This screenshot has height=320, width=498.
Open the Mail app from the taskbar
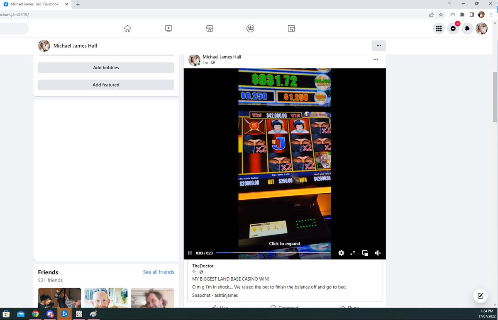(x=21, y=314)
